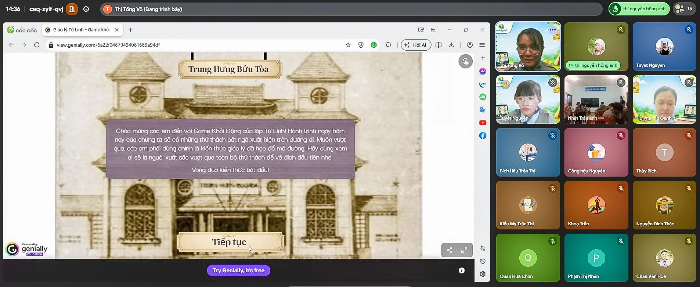Open the shield protection icon
The height and width of the screenshot is (287, 700).
pos(361,45)
